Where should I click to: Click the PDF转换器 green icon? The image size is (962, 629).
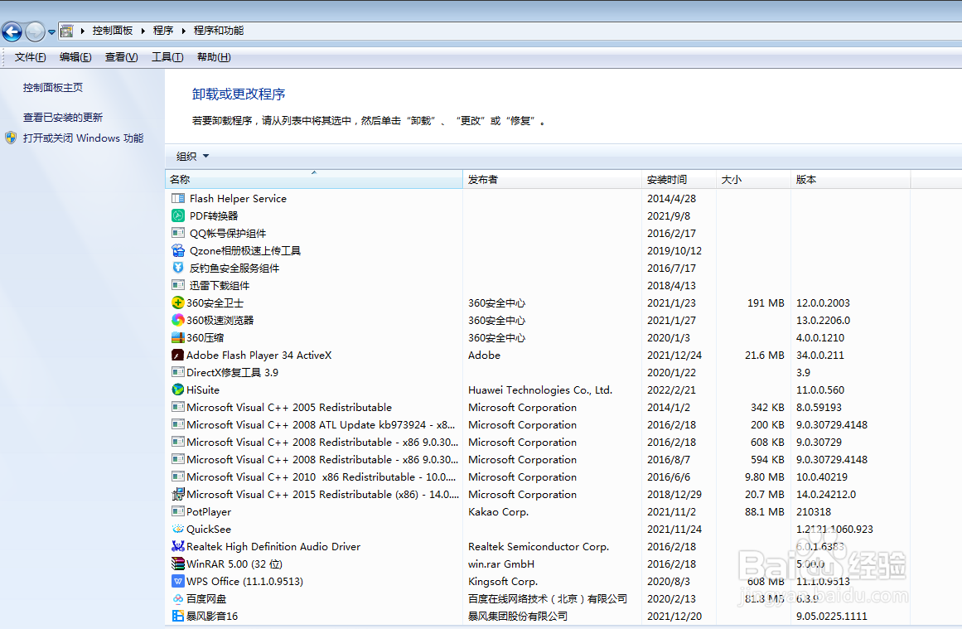pos(178,215)
